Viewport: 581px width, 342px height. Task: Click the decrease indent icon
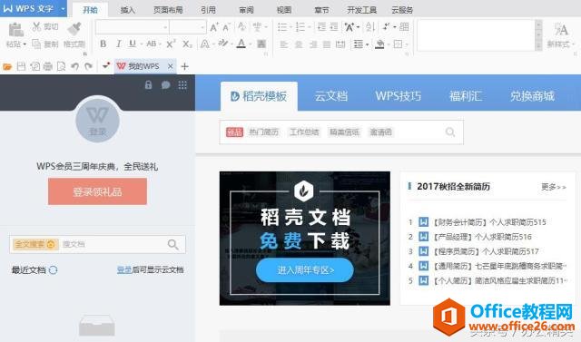click(321, 26)
